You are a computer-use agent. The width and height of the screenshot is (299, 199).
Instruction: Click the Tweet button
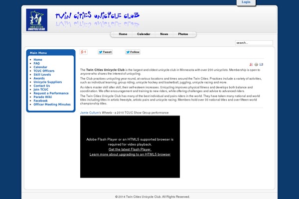pos(105,52)
